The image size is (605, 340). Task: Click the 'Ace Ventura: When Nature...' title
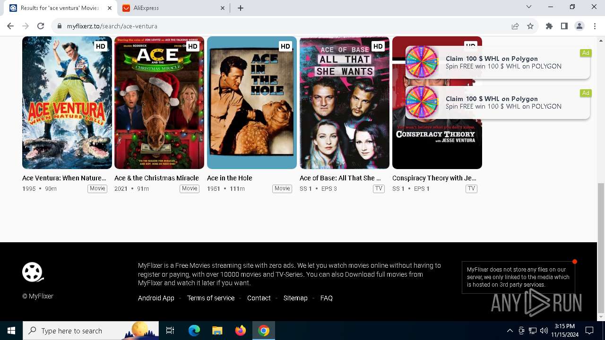click(x=64, y=178)
